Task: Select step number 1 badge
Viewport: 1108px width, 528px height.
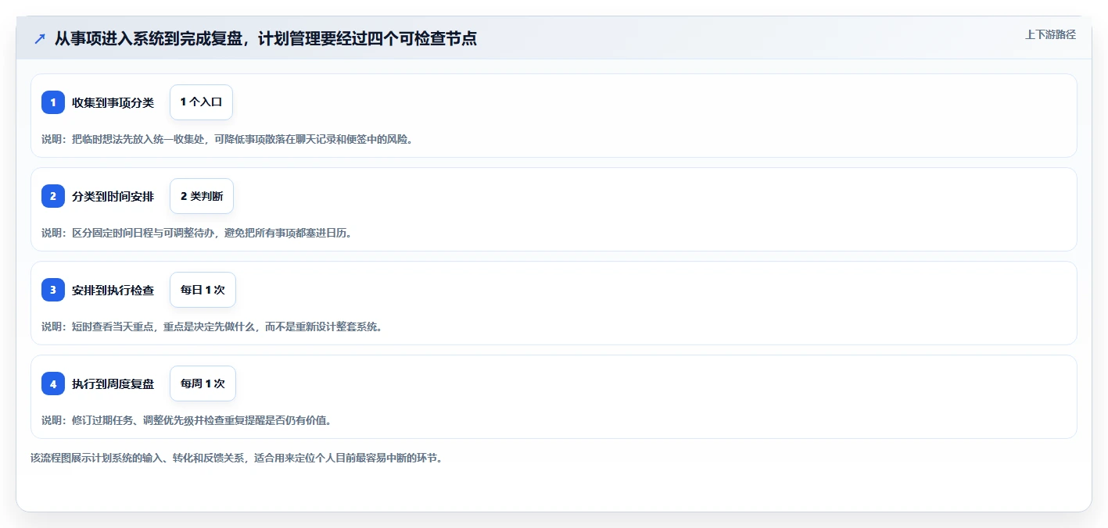Action: click(53, 102)
